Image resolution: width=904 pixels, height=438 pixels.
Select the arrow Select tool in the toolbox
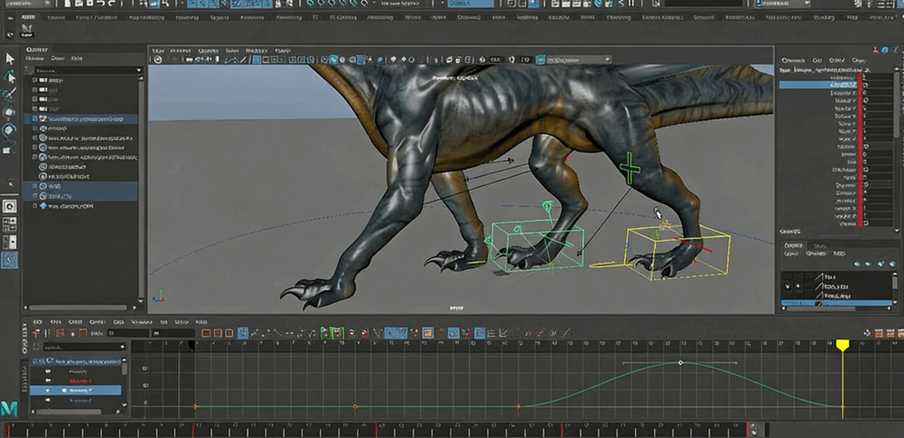pos(10,59)
